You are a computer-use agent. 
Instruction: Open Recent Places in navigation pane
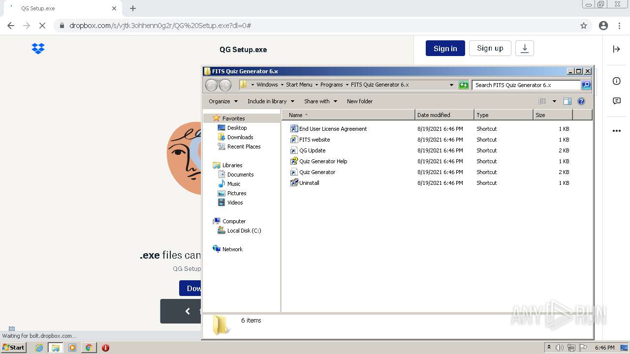click(x=244, y=147)
